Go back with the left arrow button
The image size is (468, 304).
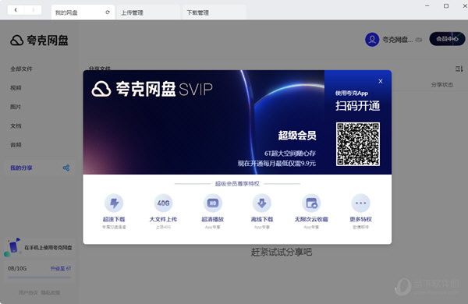pos(16,10)
